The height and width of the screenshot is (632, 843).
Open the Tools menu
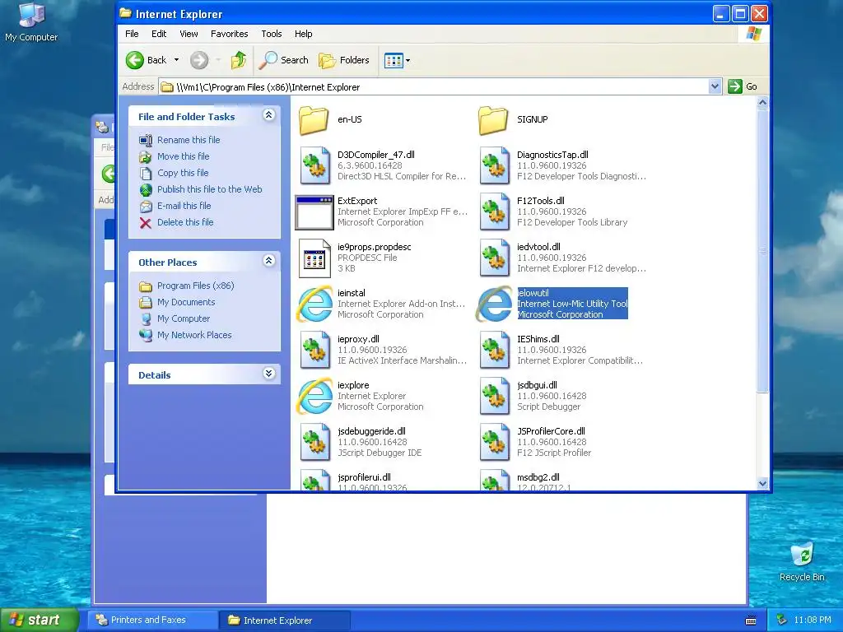(x=272, y=34)
